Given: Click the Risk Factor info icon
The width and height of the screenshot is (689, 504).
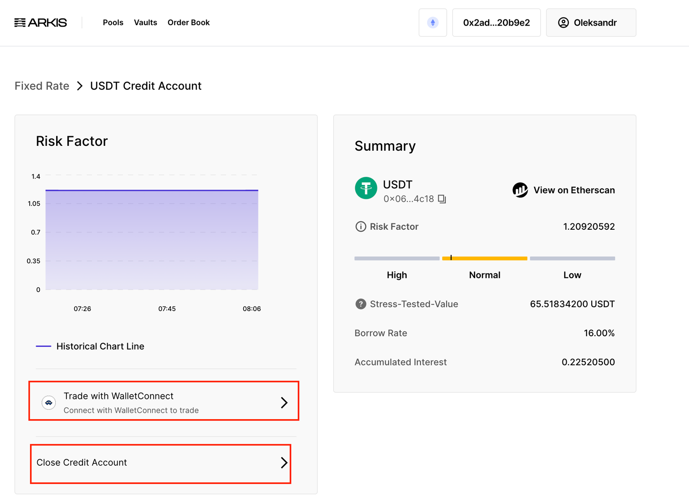Looking at the screenshot, I should pyautogui.click(x=360, y=227).
